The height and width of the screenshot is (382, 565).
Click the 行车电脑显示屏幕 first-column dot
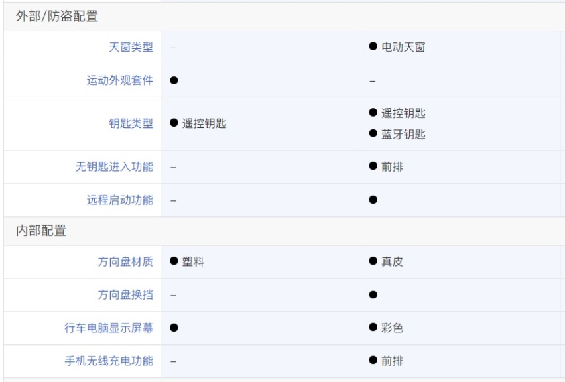click(x=174, y=328)
